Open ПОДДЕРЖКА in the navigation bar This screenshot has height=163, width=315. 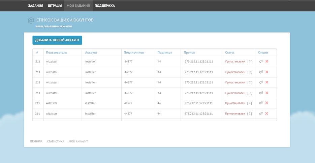click(x=104, y=6)
